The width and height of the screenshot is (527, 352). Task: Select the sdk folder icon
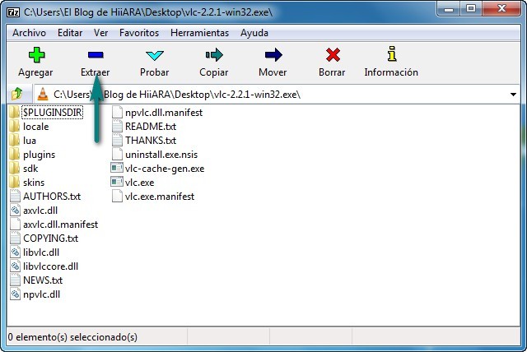point(14,169)
